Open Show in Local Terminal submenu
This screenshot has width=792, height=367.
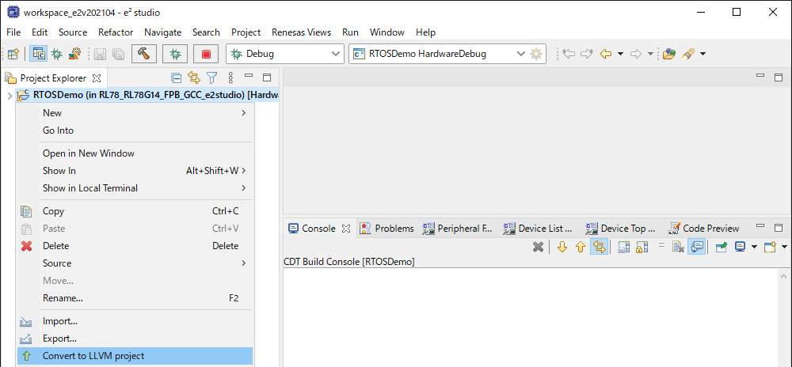click(x=135, y=188)
